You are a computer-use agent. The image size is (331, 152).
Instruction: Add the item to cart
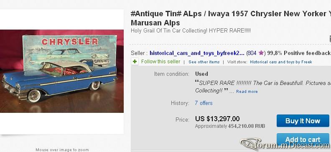pos(303,140)
